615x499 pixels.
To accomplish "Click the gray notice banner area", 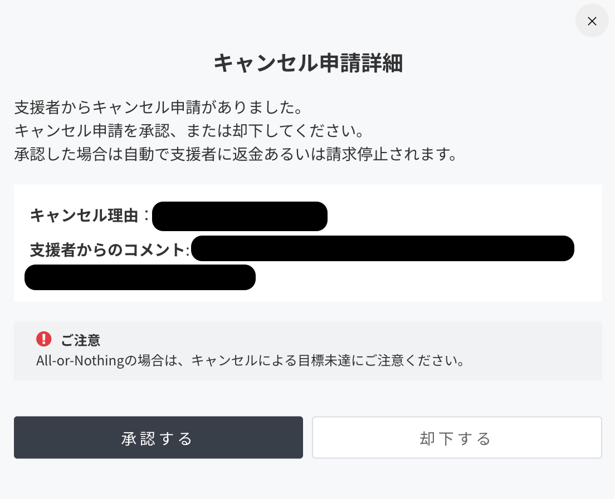I will pyautogui.click(x=307, y=351).
